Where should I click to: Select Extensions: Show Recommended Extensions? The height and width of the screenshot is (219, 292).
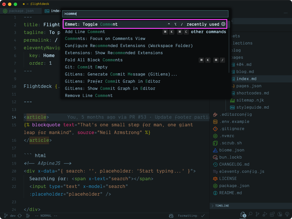[x=145, y=53]
